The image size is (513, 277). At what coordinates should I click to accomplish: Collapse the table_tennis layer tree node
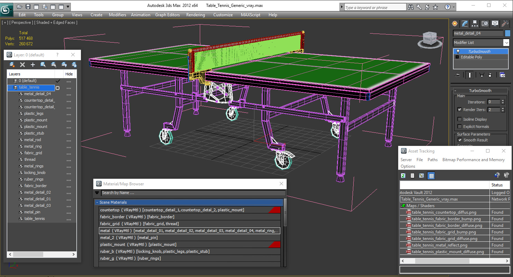point(10,87)
